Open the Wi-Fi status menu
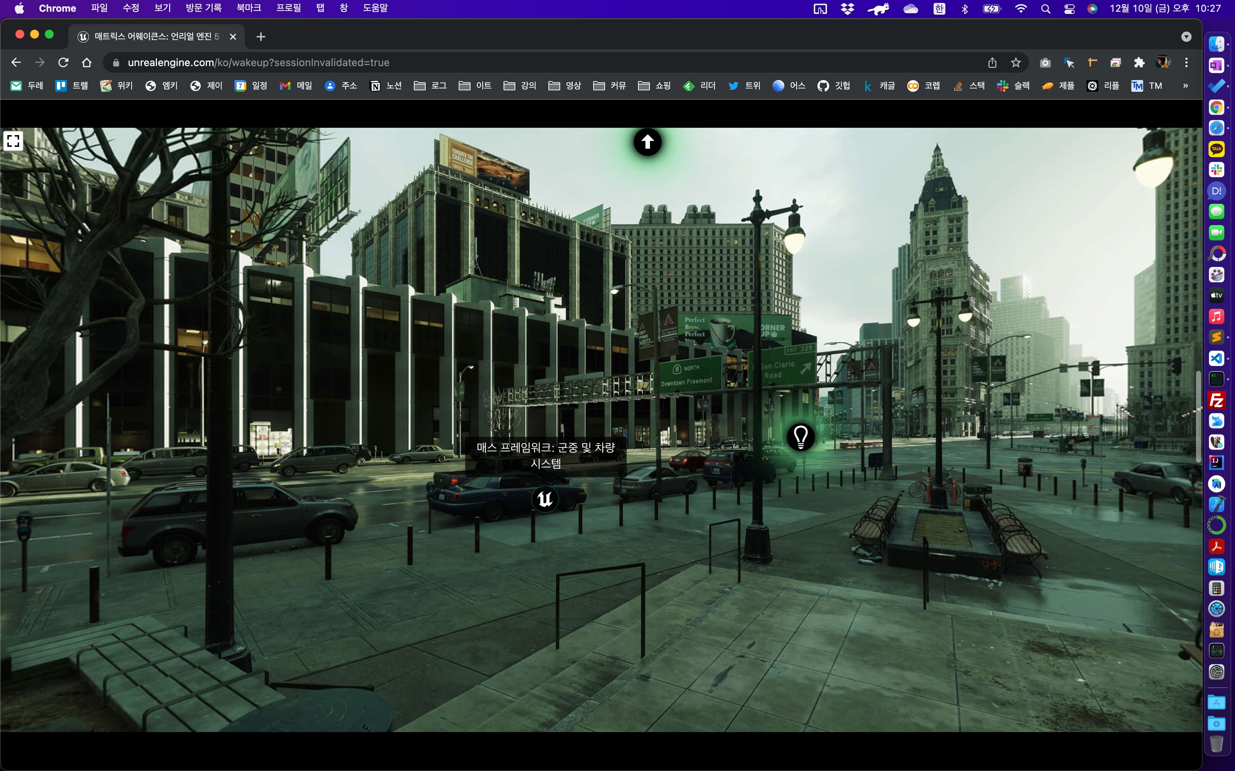Screen dimensions: 1235x771 tap(1021, 9)
